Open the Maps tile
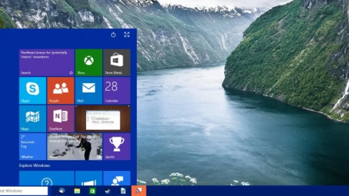Screen dimensions: 349x196 (x=33, y=118)
